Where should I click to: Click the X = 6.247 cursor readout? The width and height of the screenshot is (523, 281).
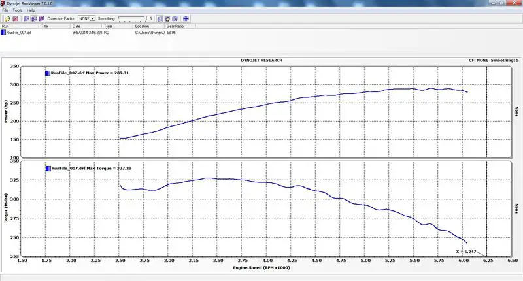tap(466, 252)
